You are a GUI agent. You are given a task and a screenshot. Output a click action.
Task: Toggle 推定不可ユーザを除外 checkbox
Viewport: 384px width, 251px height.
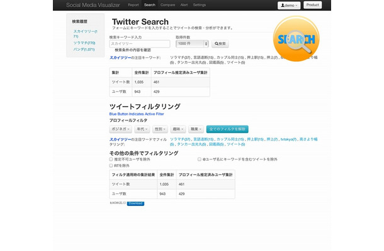[111, 159]
